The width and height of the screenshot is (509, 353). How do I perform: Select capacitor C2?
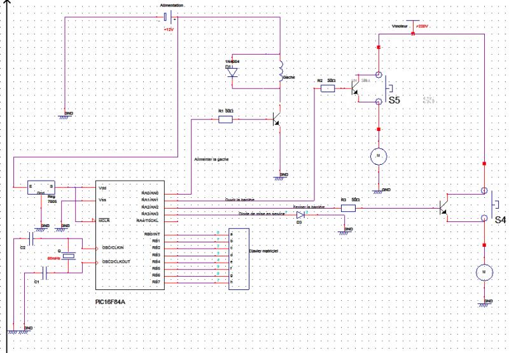31,239
